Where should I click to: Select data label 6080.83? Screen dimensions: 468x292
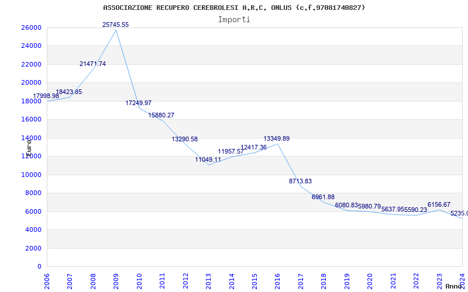click(346, 205)
